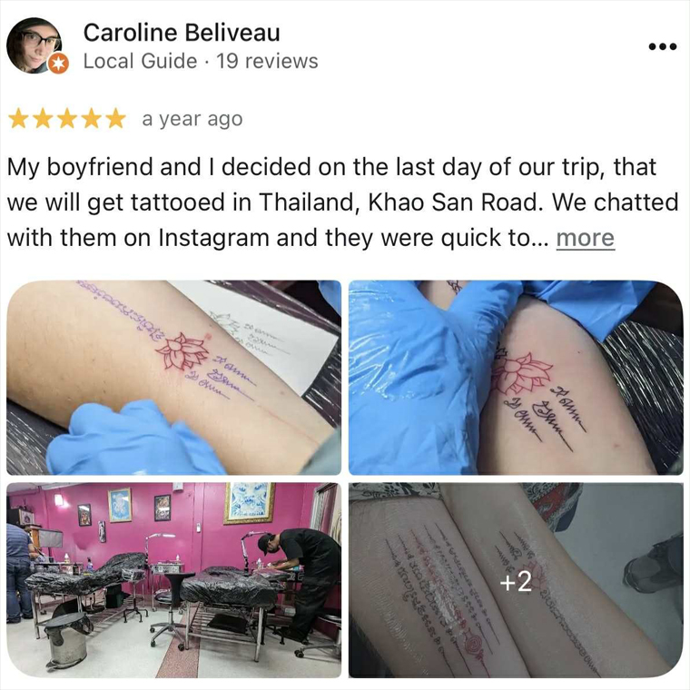Image resolution: width=690 pixels, height=690 pixels.
Task: Open Caroline Beliveau's reviewer name link
Action: pos(182,33)
